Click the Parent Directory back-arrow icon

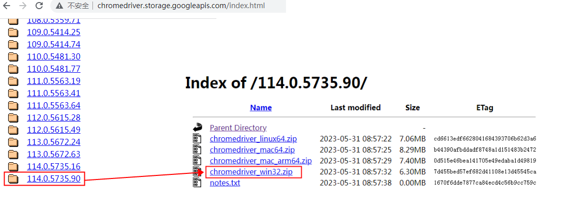[197, 128]
